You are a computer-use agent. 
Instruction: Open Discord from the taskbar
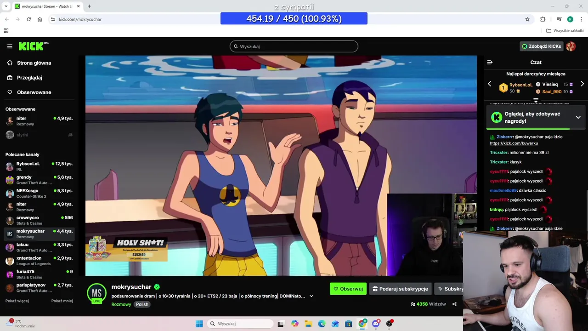click(x=376, y=324)
